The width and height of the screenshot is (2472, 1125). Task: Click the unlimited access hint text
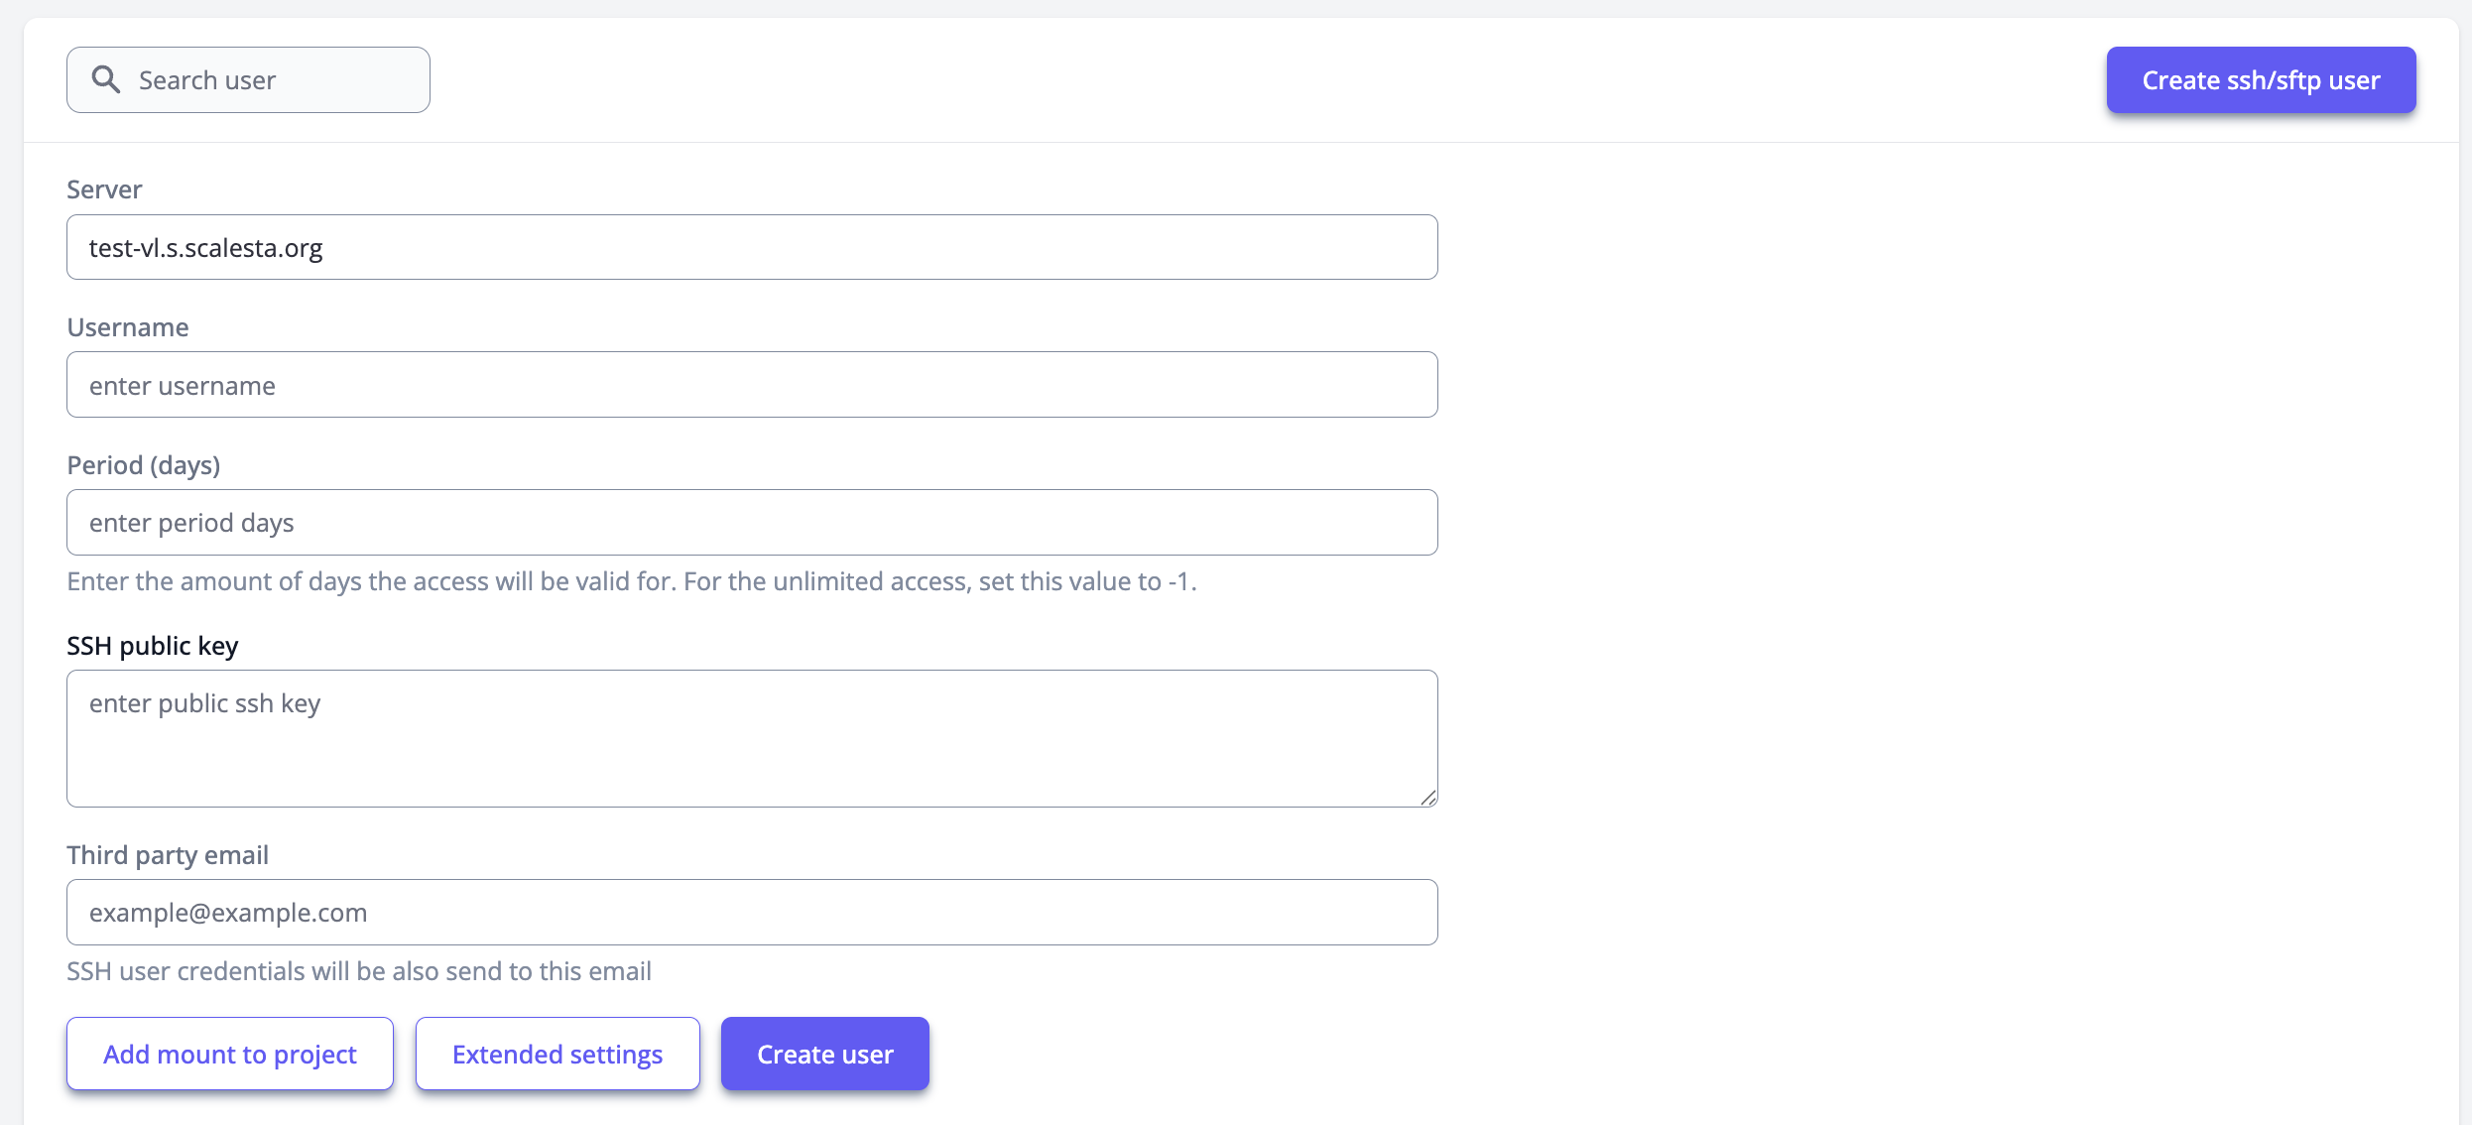(x=631, y=581)
